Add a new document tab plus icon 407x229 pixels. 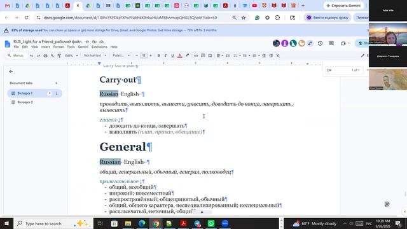57,83
